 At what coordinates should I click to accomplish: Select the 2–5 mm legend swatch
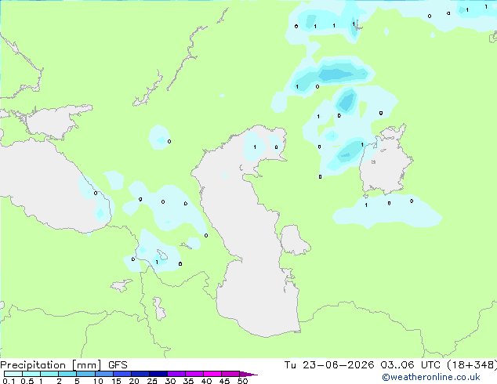coord(67,374)
